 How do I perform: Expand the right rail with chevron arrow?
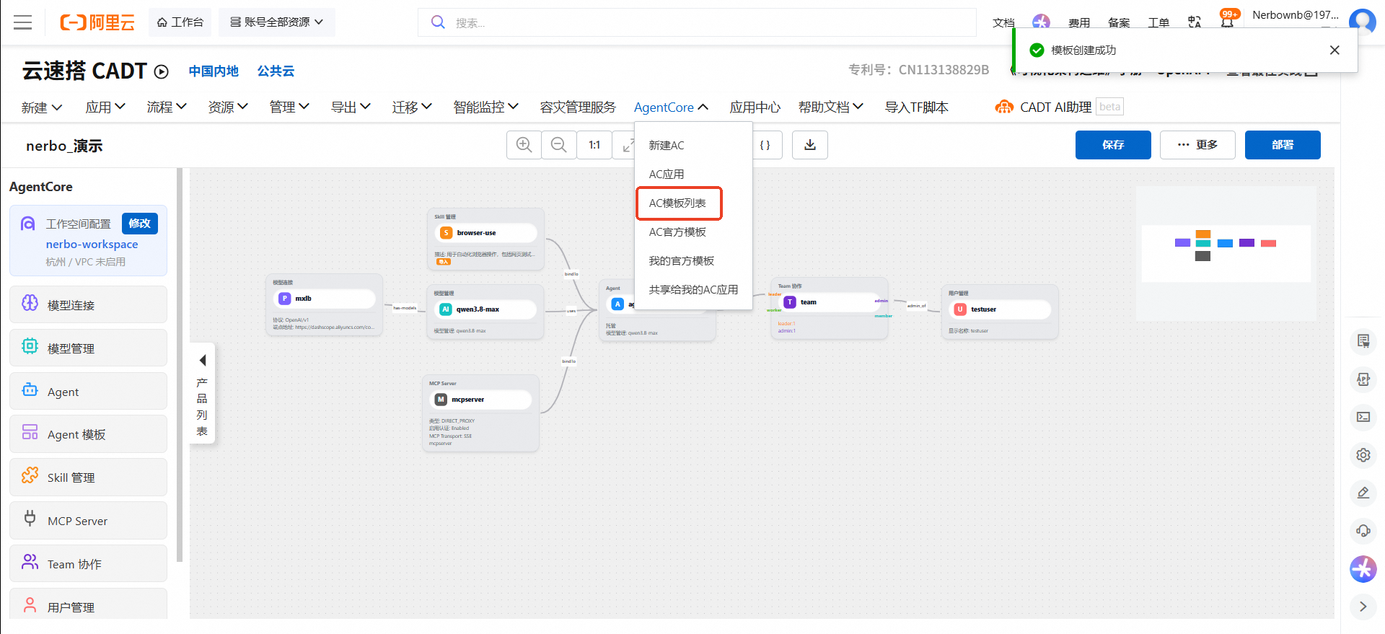point(1363,607)
